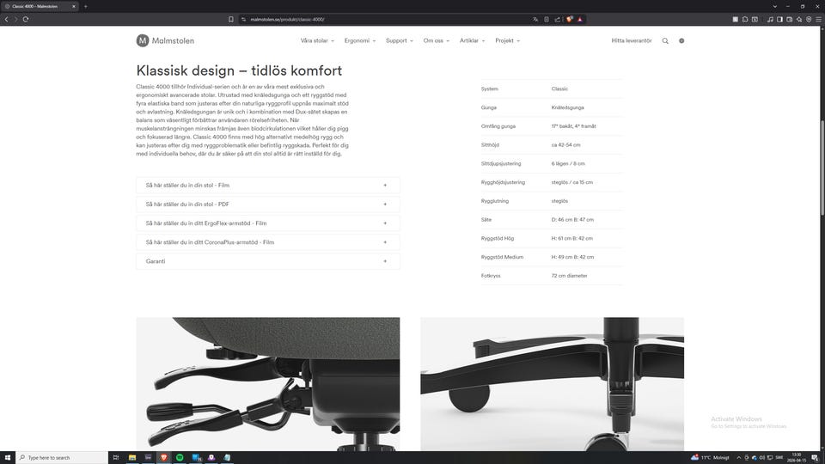The height and width of the screenshot is (464, 825).
Task: Click the 'Knäledsgunga' value in spec table
Action: point(568,107)
